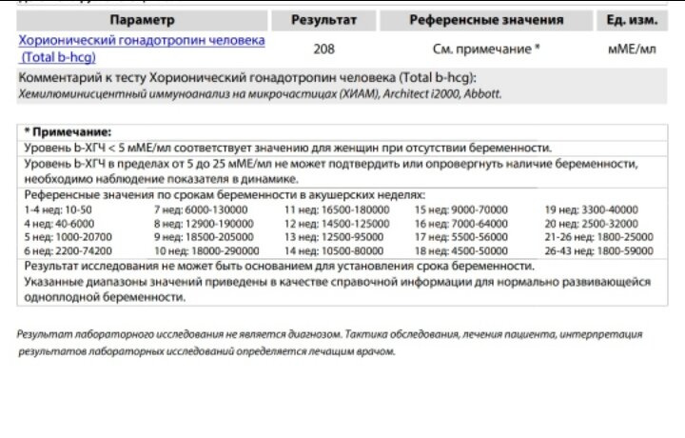The width and height of the screenshot is (685, 438).
Task: Click the См. примечание reference cell
Action: coord(485,48)
